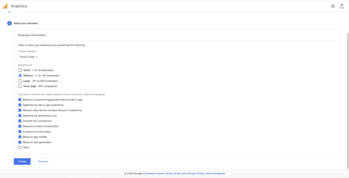Screen dimensions: 349x178
Task: Select Small 1 to 10 employees
Action: [x=20, y=70]
